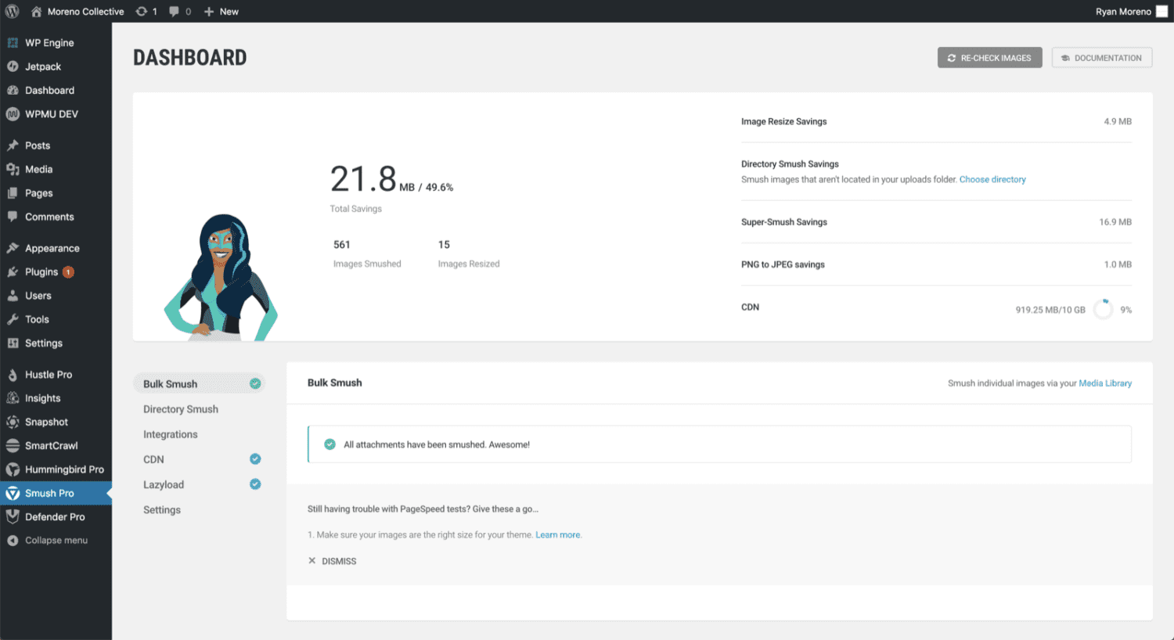Open the Smush Documentation
Viewport: 1174px width, 640px height.
(x=1101, y=57)
